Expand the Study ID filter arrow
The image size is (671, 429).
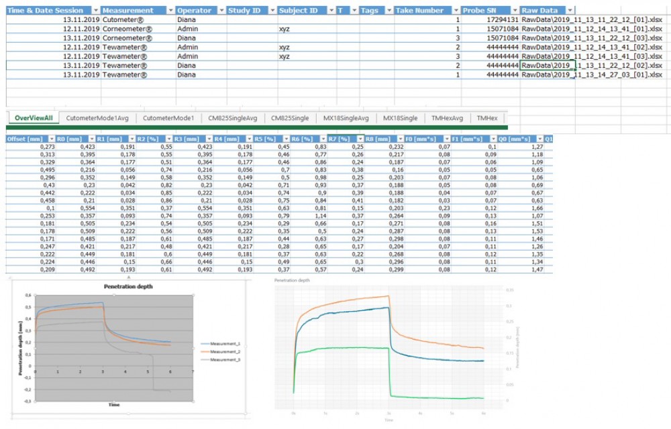pos(270,11)
